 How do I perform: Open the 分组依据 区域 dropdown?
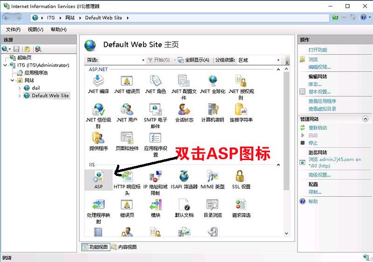coord(278,60)
